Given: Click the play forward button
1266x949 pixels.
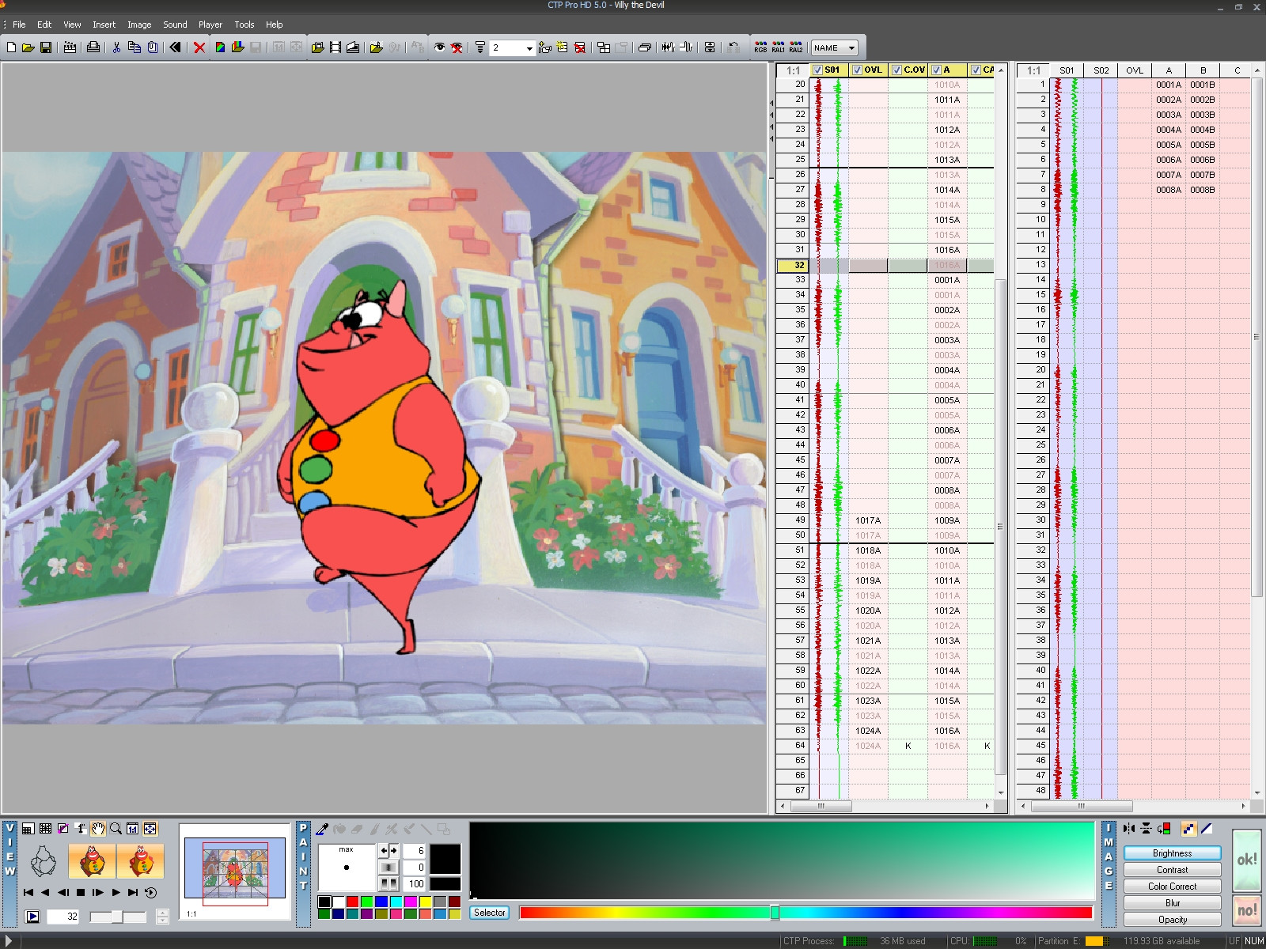Looking at the screenshot, I should pos(116,892).
